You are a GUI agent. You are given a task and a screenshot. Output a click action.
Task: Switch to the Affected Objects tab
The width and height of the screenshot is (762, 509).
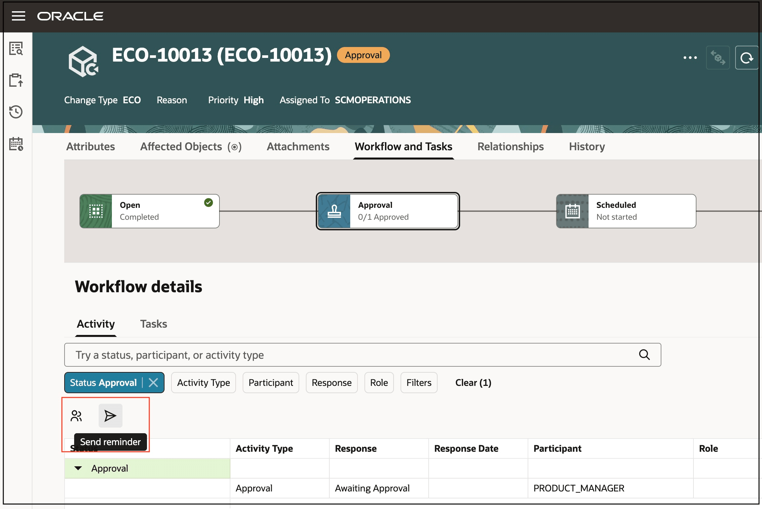pyautogui.click(x=191, y=147)
